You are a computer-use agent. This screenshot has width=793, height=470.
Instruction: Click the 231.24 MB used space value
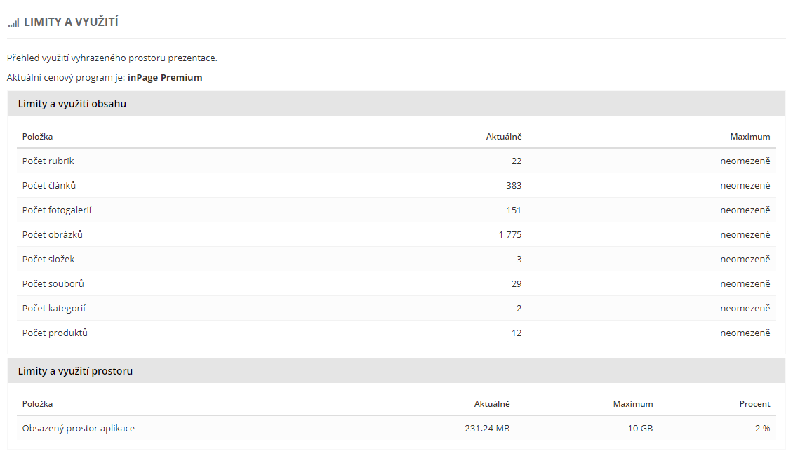[487, 428]
